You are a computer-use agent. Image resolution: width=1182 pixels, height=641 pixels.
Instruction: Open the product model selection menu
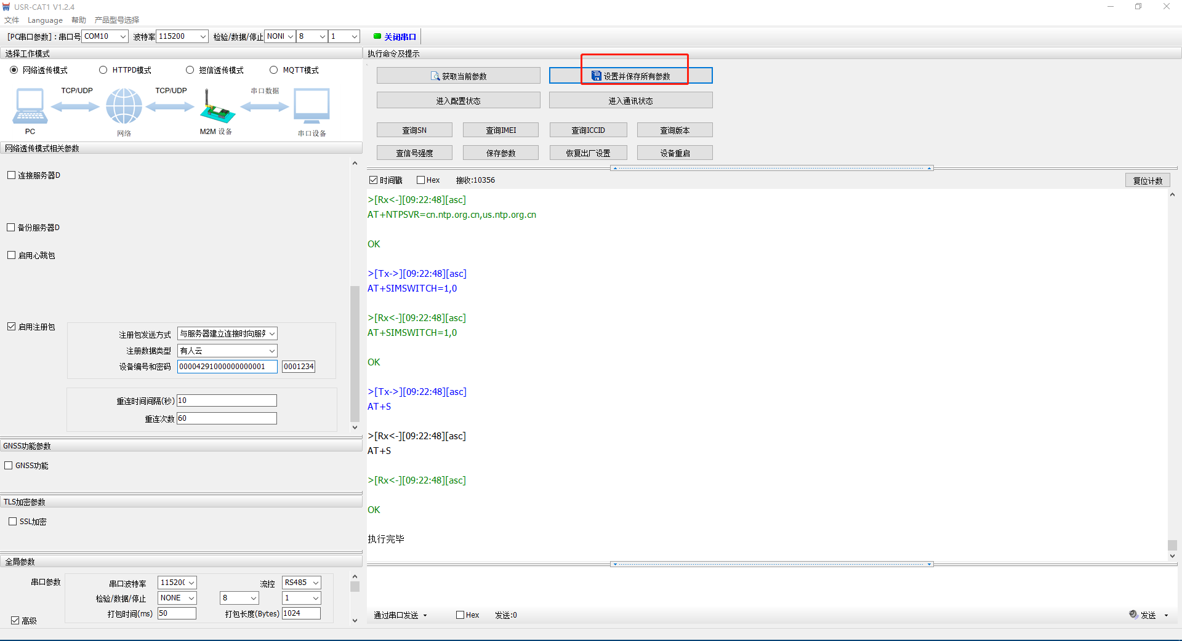click(117, 20)
